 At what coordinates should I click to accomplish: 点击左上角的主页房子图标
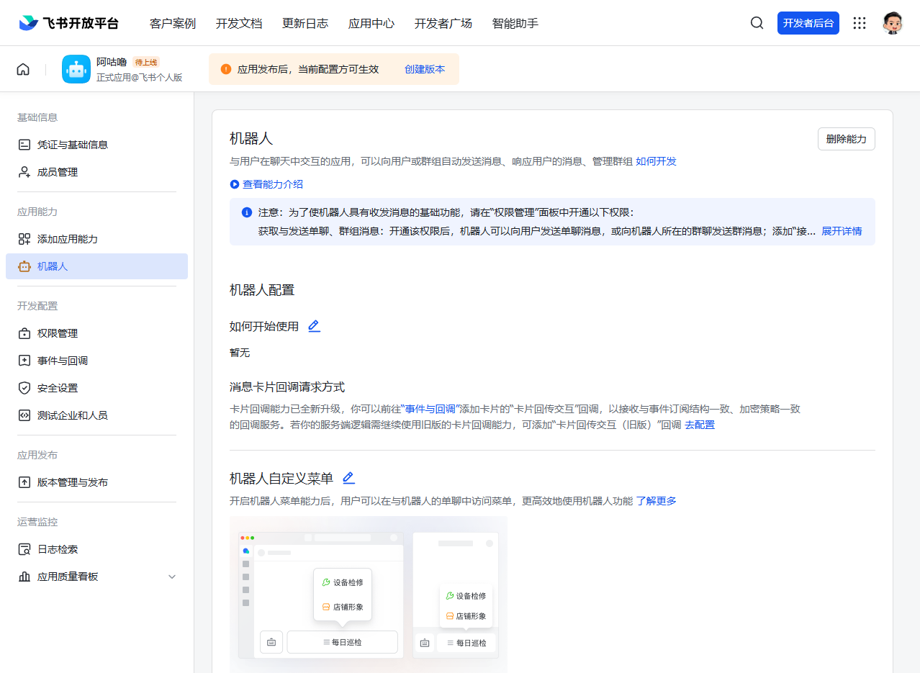click(23, 68)
